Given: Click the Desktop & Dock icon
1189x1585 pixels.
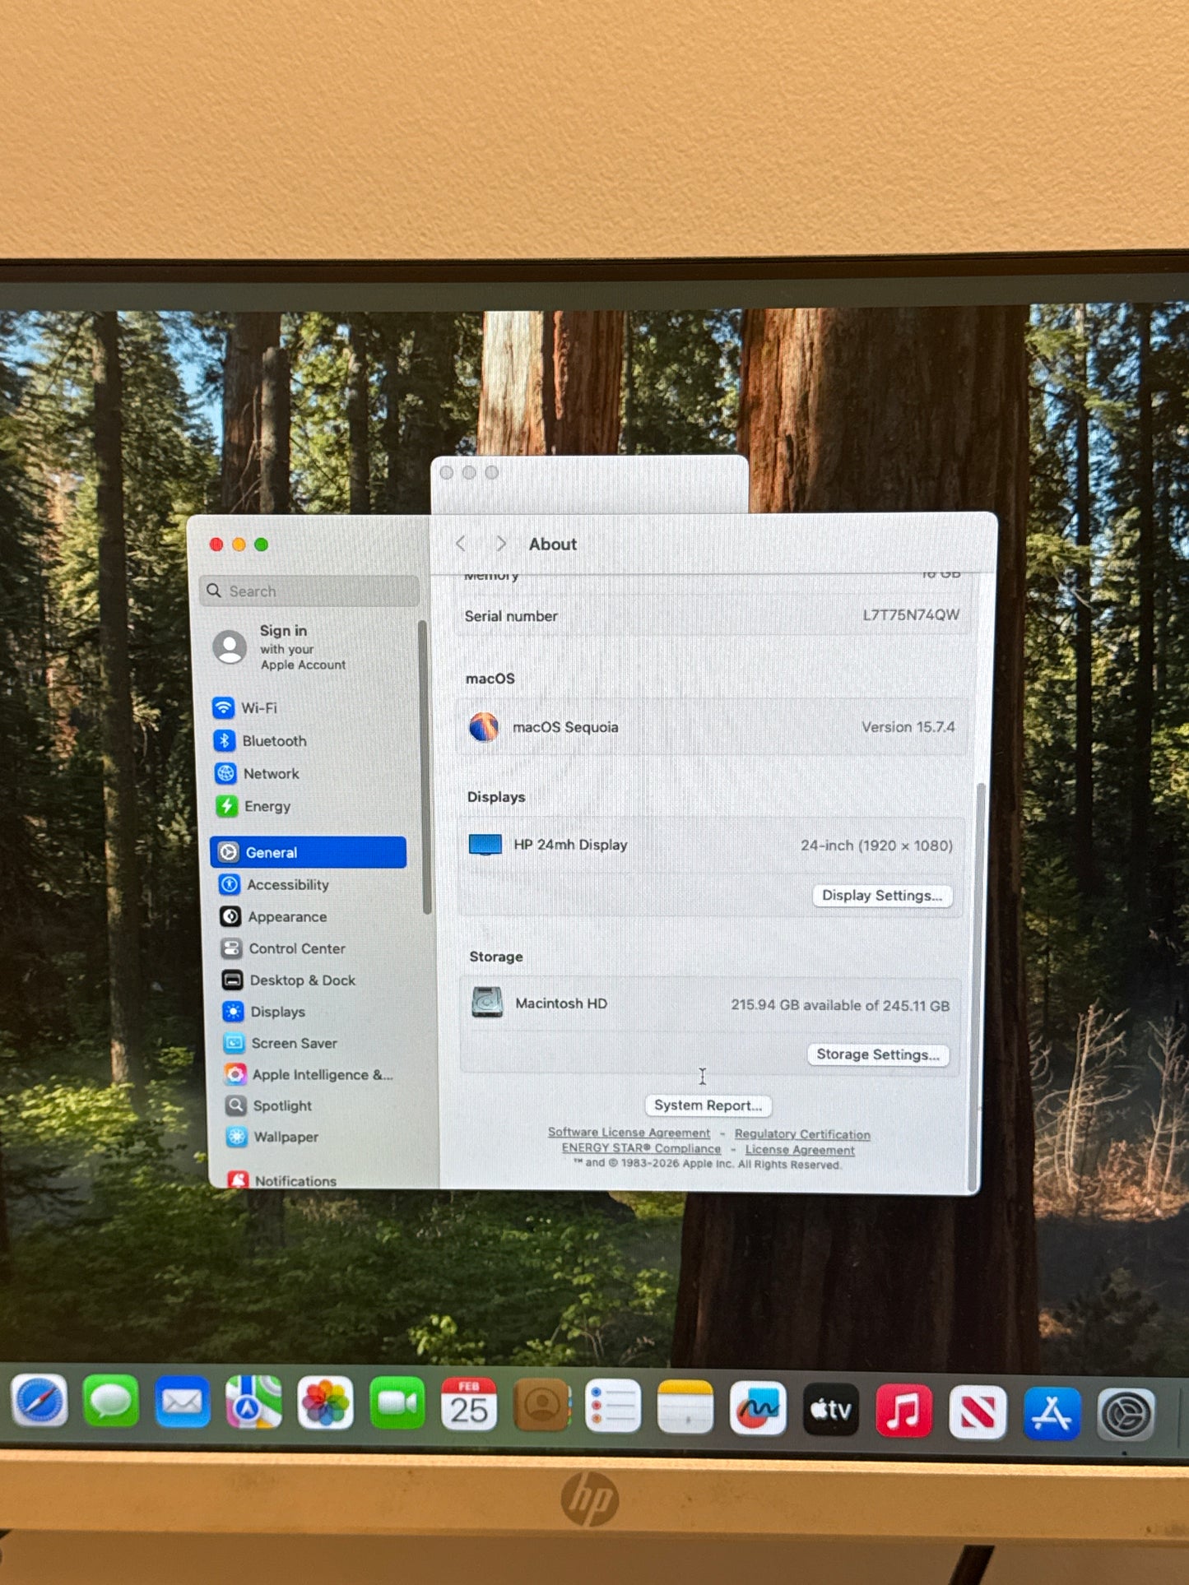Looking at the screenshot, I should (x=232, y=980).
